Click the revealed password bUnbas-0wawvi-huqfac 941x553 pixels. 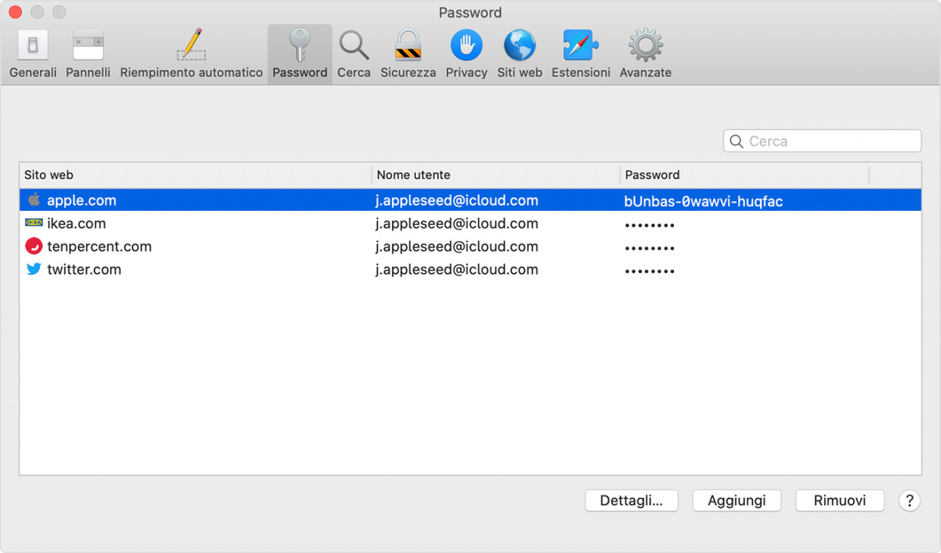(704, 200)
